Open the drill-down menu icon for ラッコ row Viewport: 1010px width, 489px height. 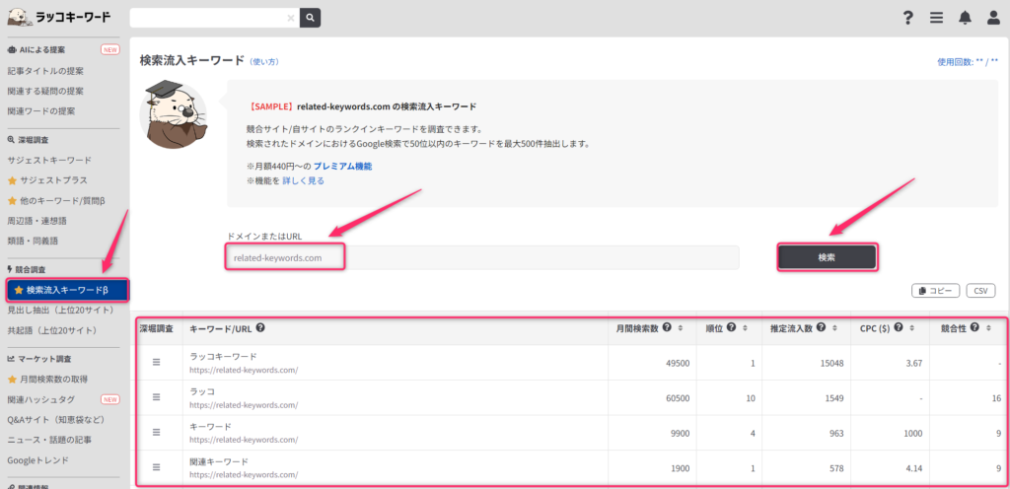pyautogui.click(x=156, y=397)
